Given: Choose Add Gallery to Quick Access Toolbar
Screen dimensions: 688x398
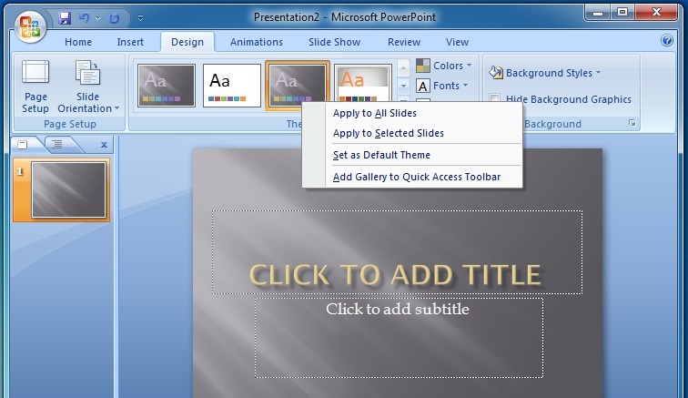Looking at the screenshot, I should (412, 177).
